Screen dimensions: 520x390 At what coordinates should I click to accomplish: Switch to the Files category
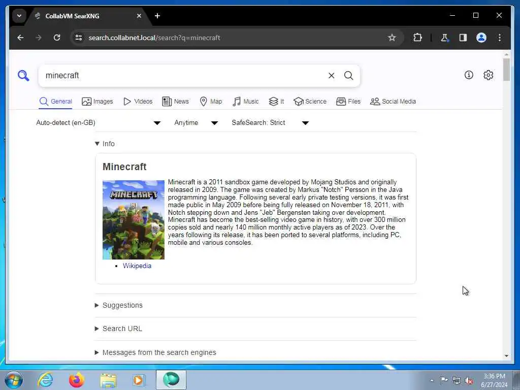pos(348,102)
